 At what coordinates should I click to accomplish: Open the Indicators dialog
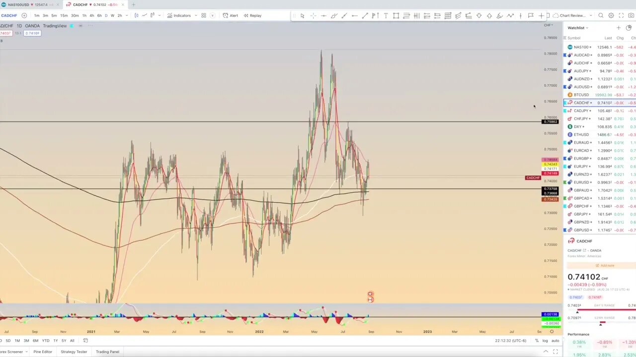pos(179,15)
